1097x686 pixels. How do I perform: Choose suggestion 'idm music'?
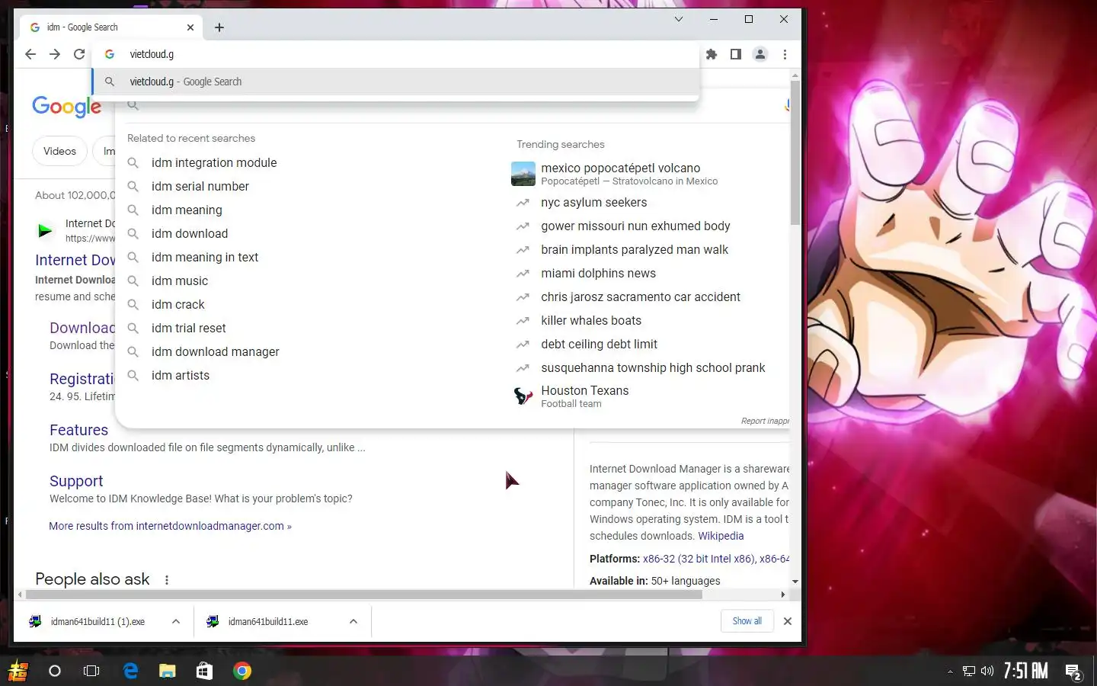[x=180, y=280]
